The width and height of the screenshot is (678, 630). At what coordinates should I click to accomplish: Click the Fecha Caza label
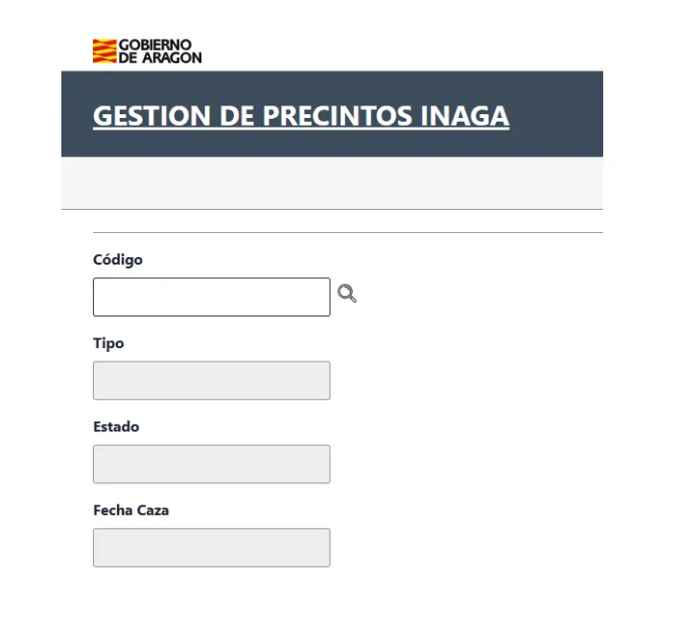click(130, 510)
